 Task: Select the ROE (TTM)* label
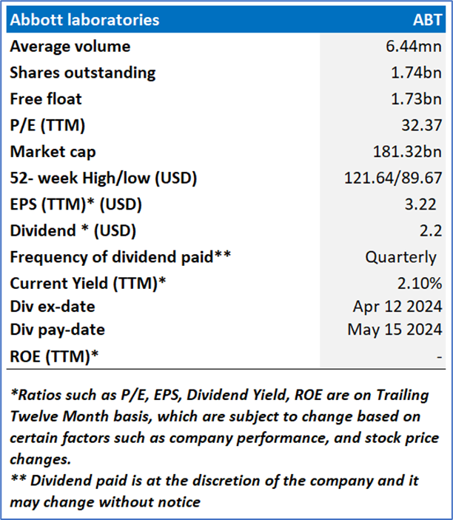(55, 356)
